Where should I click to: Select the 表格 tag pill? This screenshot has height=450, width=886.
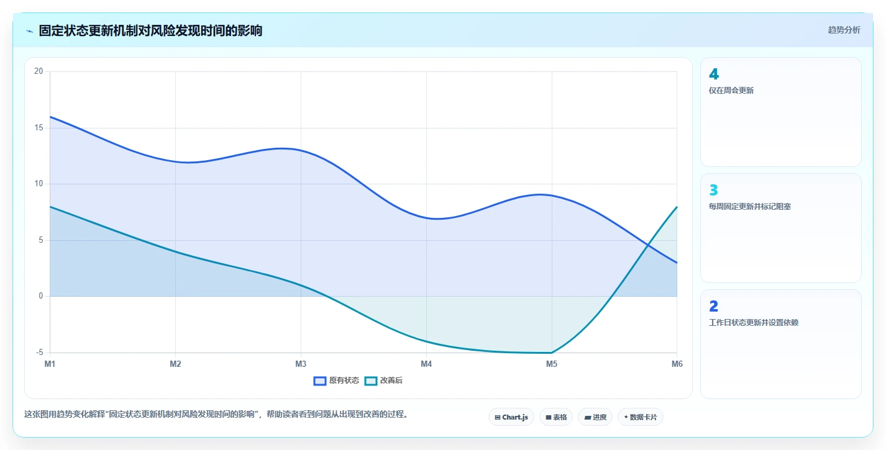click(x=556, y=417)
